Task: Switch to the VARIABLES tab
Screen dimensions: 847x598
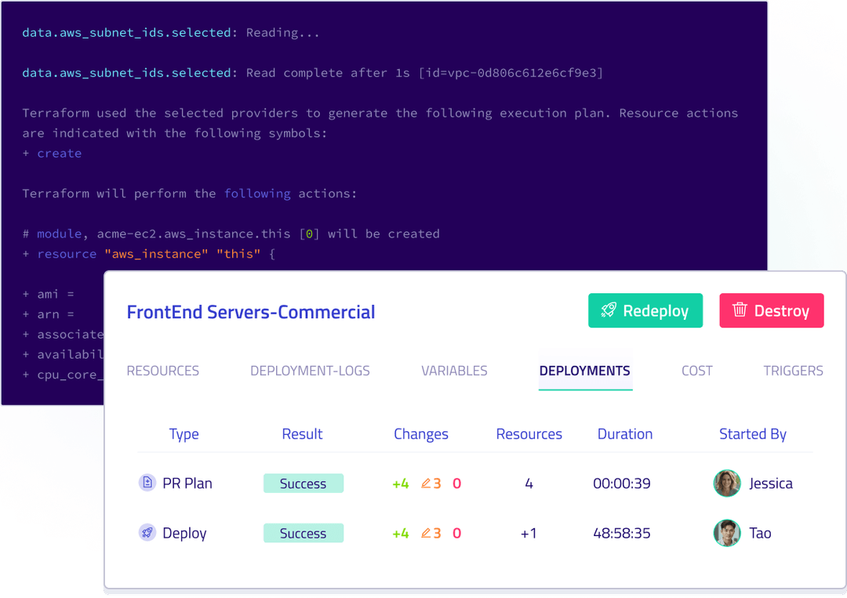Action: pyautogui.click(x=454, y=371)
